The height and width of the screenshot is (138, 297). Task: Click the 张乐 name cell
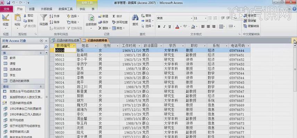point(87,50)
